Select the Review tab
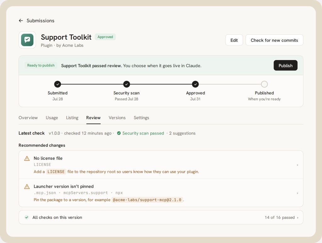The width and height of the screenshot is (322, 243). (x=93, y=118)
